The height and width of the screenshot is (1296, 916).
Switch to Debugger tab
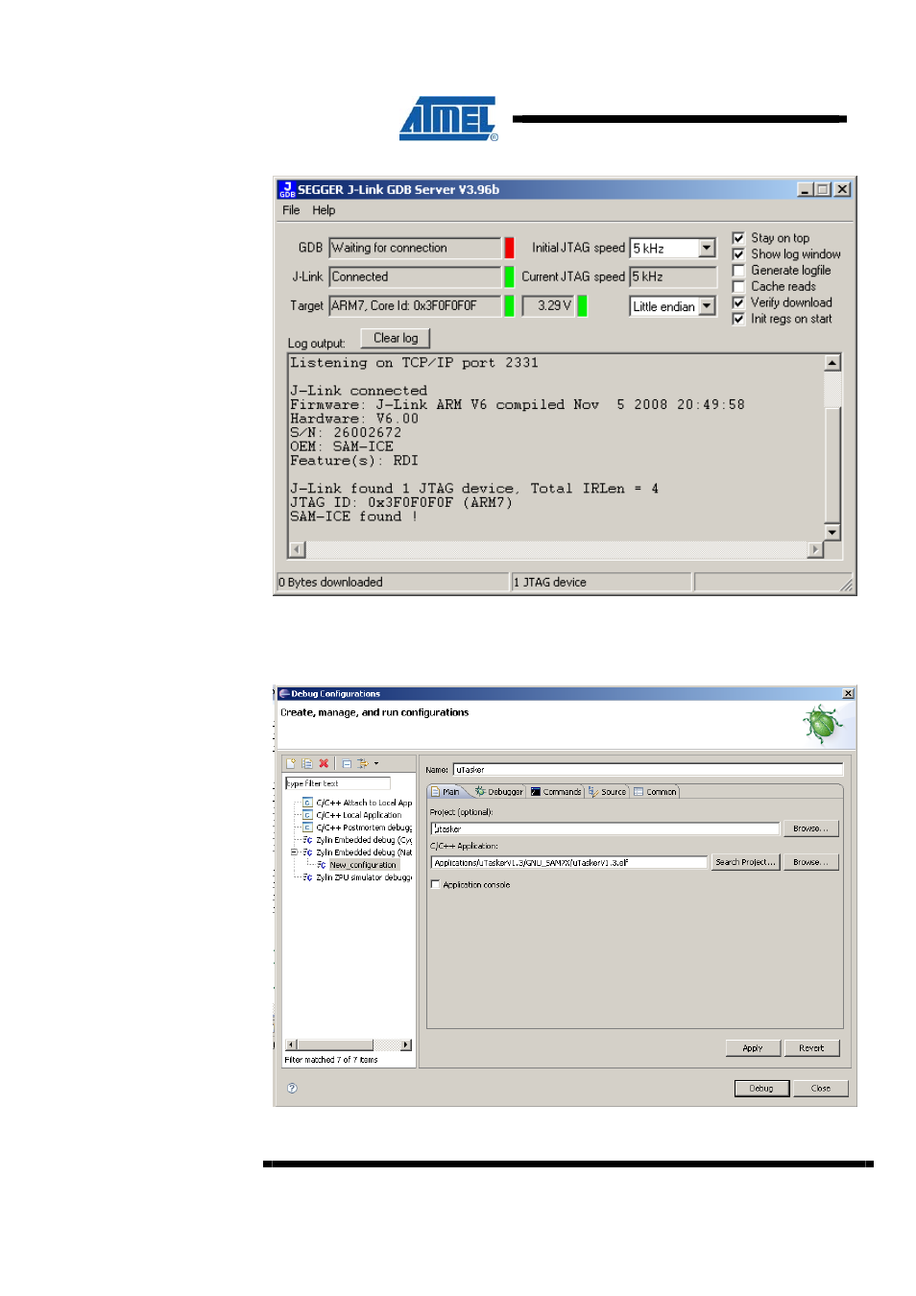pyautogui.click(x=498, y=792)
